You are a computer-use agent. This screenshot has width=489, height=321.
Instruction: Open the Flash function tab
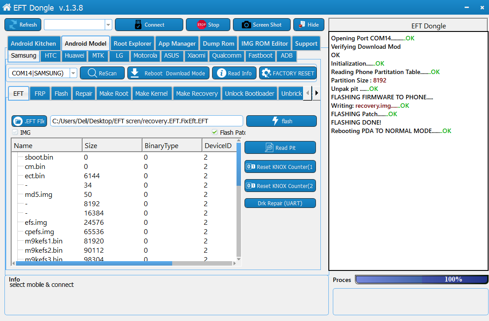[61, 94]
